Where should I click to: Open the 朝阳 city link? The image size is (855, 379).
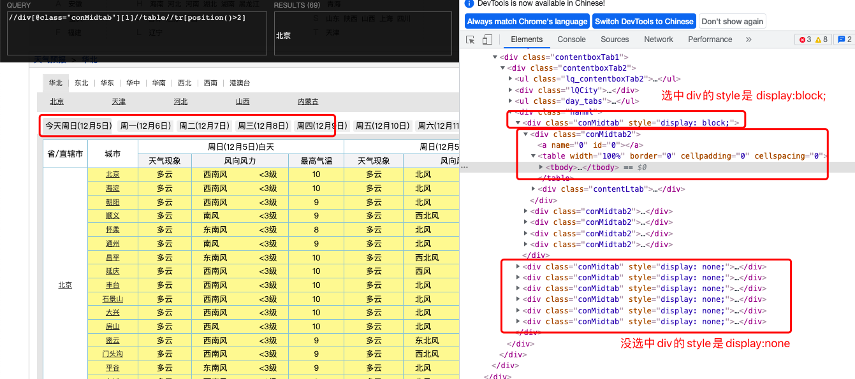(x=112, y=203)
